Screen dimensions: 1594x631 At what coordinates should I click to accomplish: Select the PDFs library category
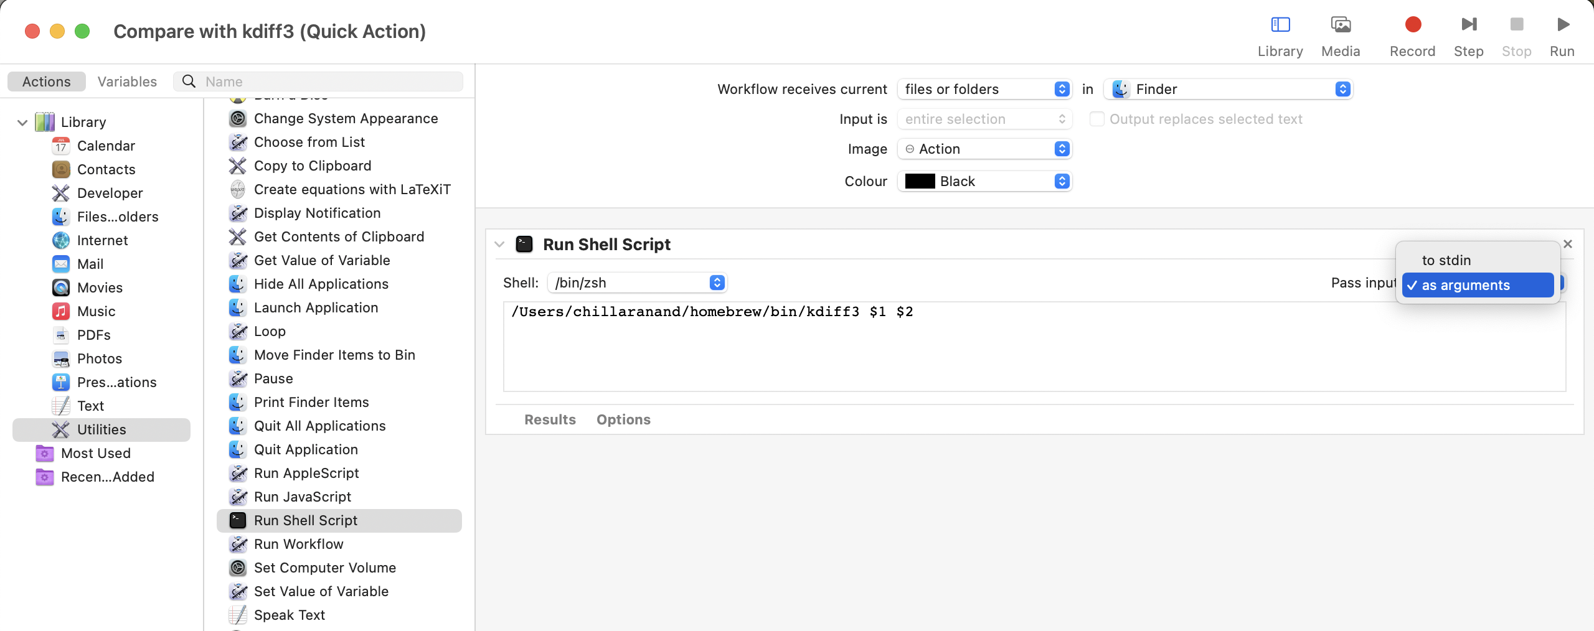93,335
